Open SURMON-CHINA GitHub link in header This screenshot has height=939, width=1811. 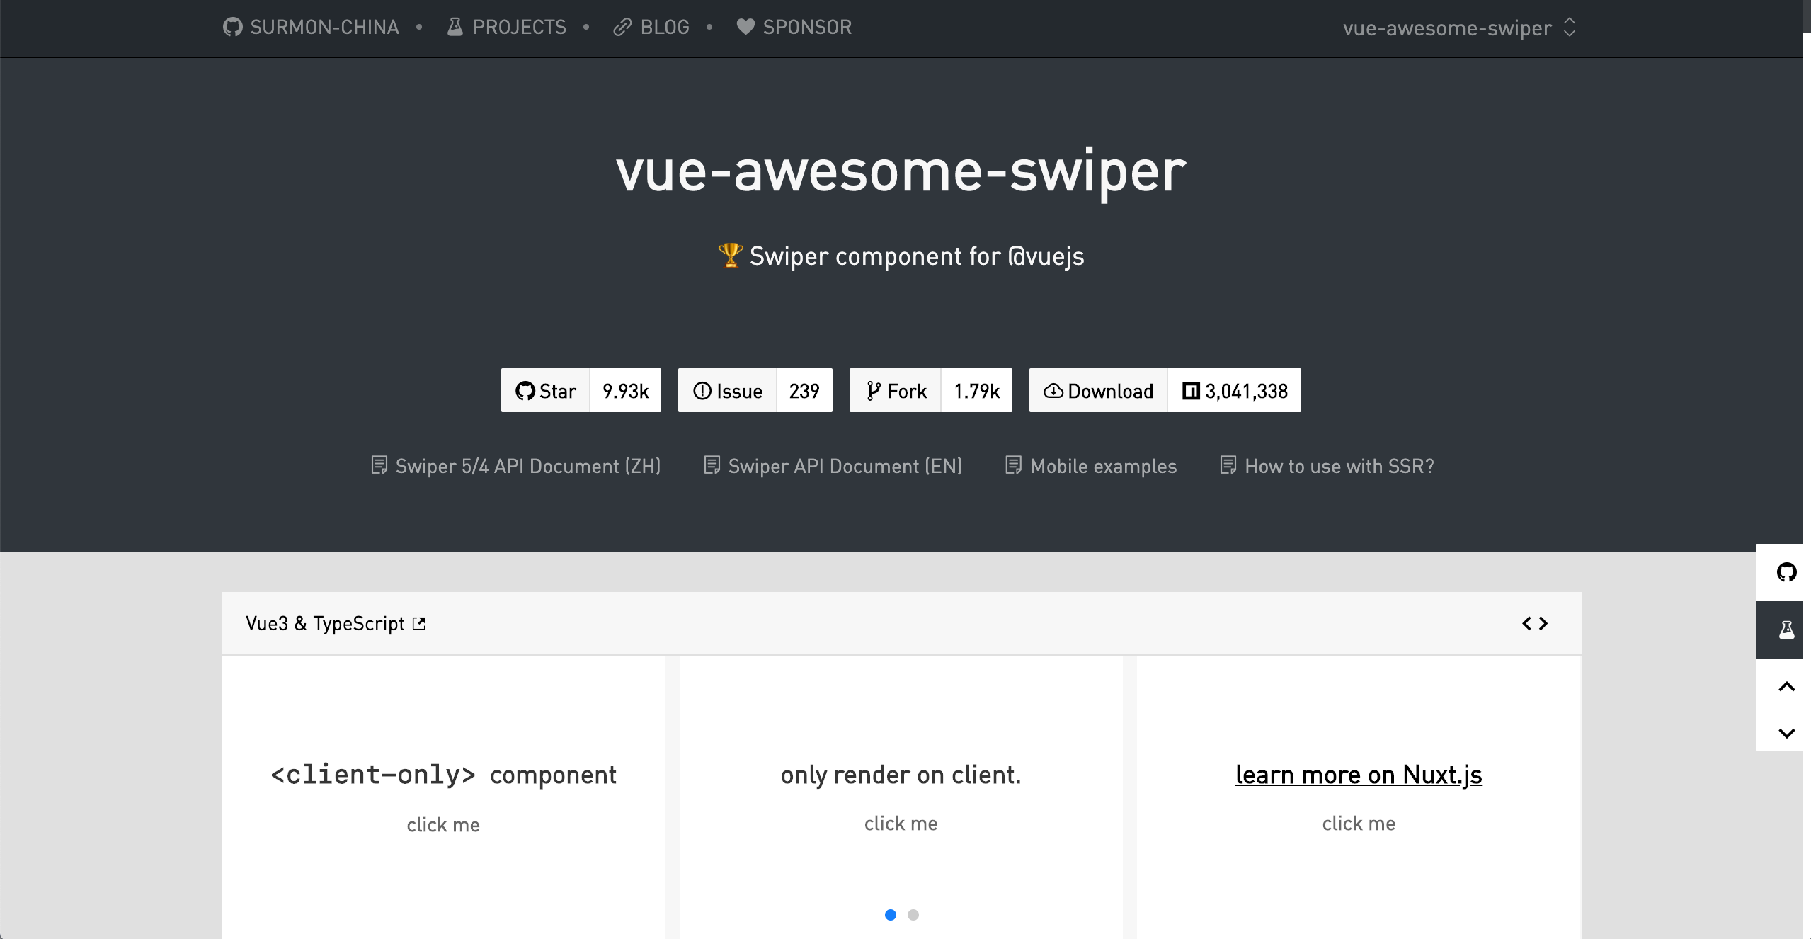click(311, 27)
